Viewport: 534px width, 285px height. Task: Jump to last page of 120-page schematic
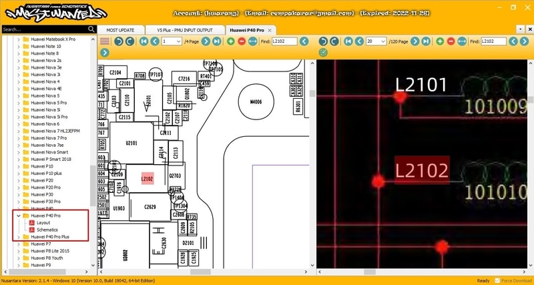pos(426,41)
